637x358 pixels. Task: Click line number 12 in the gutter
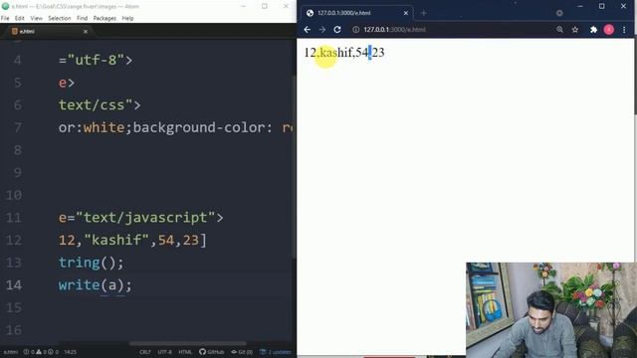14,240
